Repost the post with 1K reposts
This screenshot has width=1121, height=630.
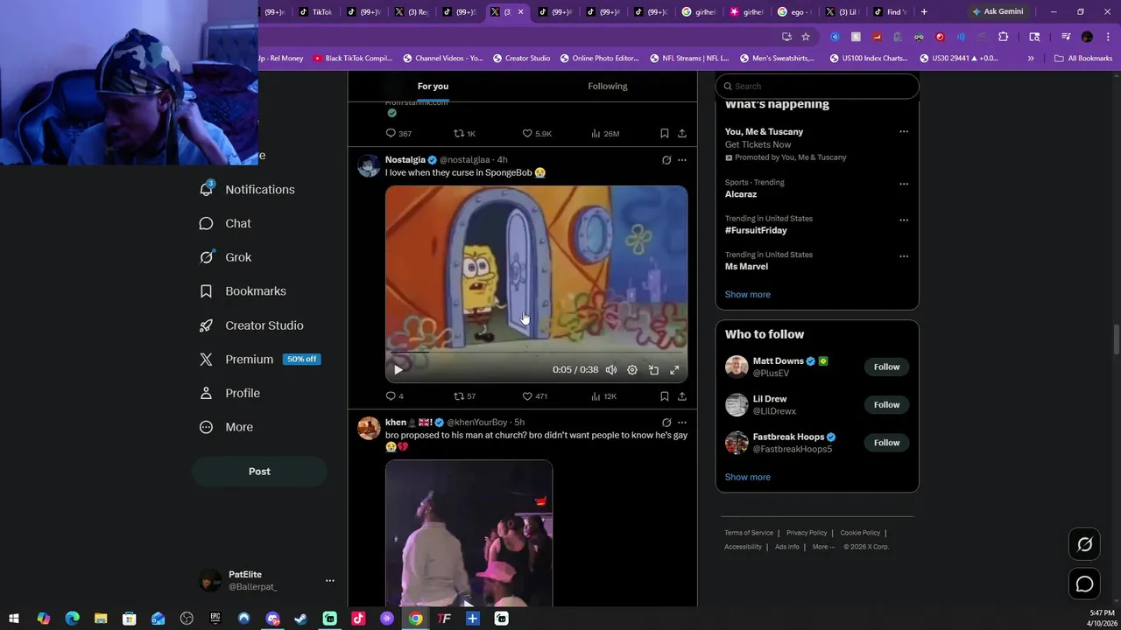(x=464, y=134)
